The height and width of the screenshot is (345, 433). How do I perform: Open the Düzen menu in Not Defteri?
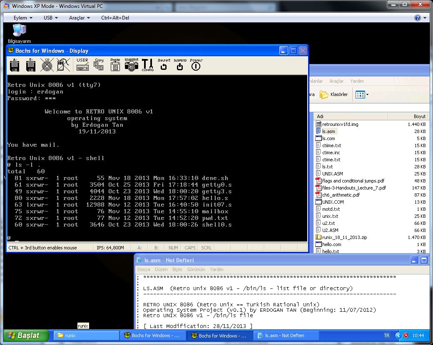click(161, 269)
